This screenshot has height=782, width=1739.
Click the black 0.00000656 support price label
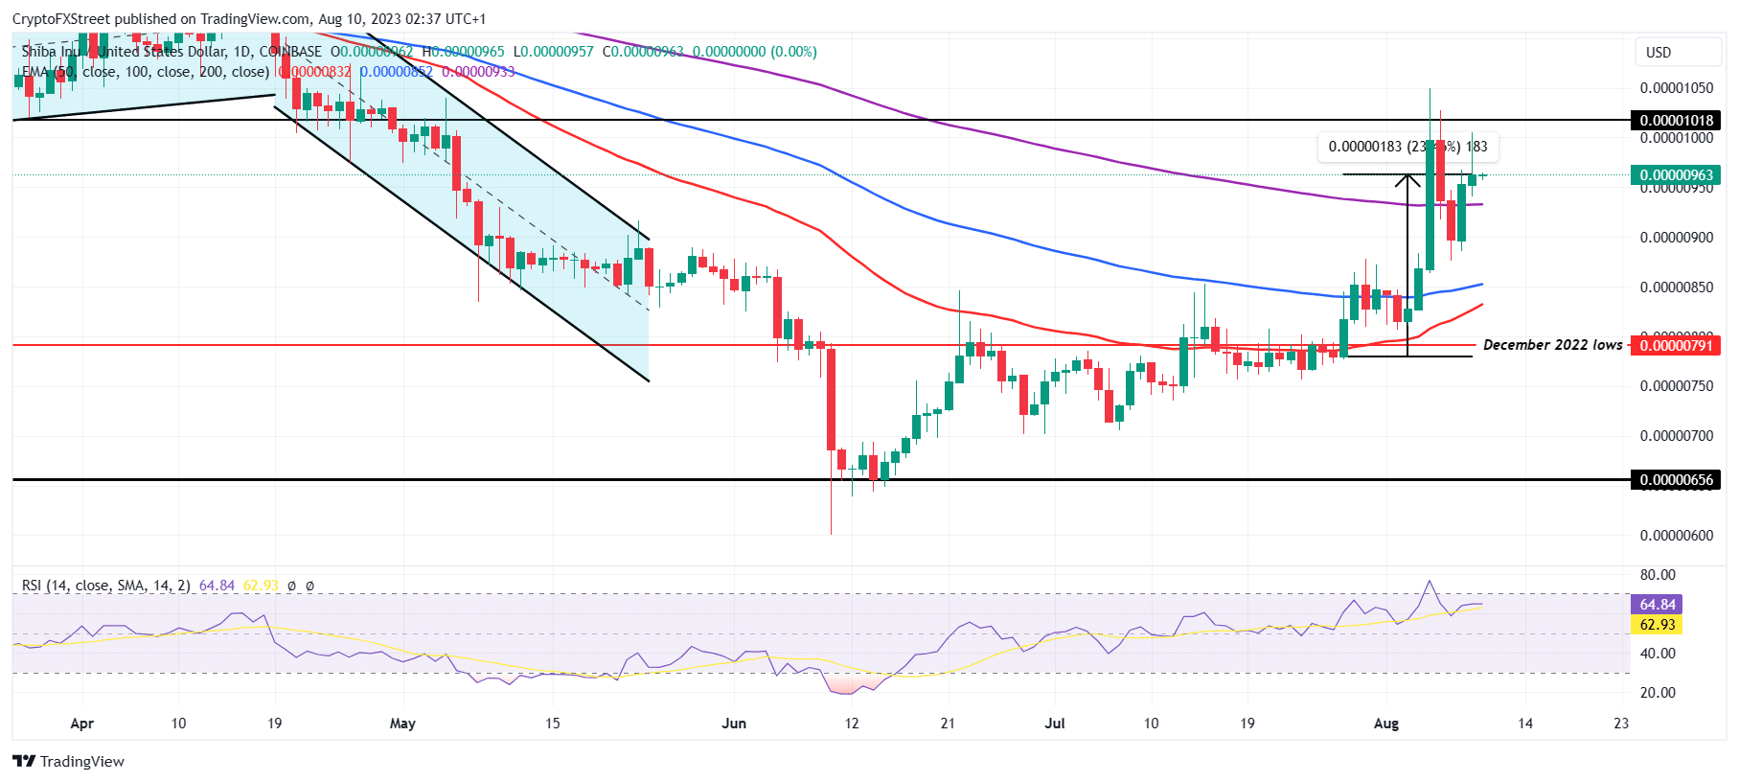[x=1676, y=480]
